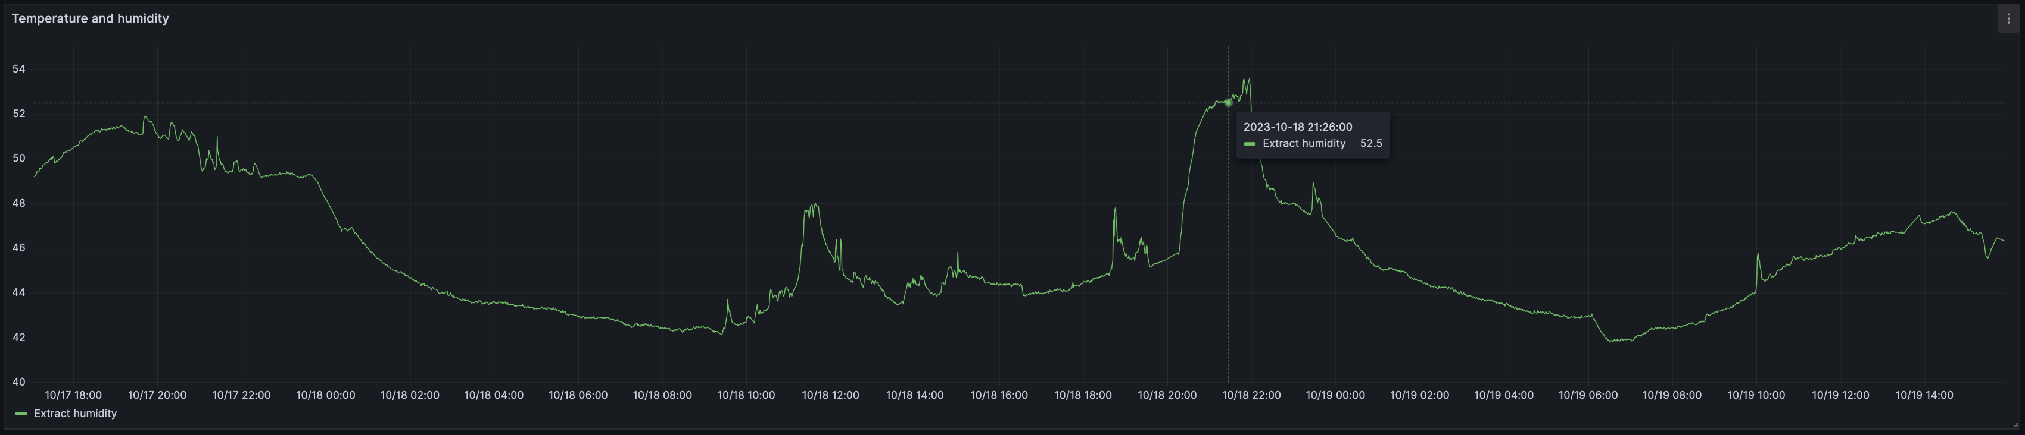Click the 10/17 22:00 x-axis label
2025x435 pixels.
click(x=241, y=395)
